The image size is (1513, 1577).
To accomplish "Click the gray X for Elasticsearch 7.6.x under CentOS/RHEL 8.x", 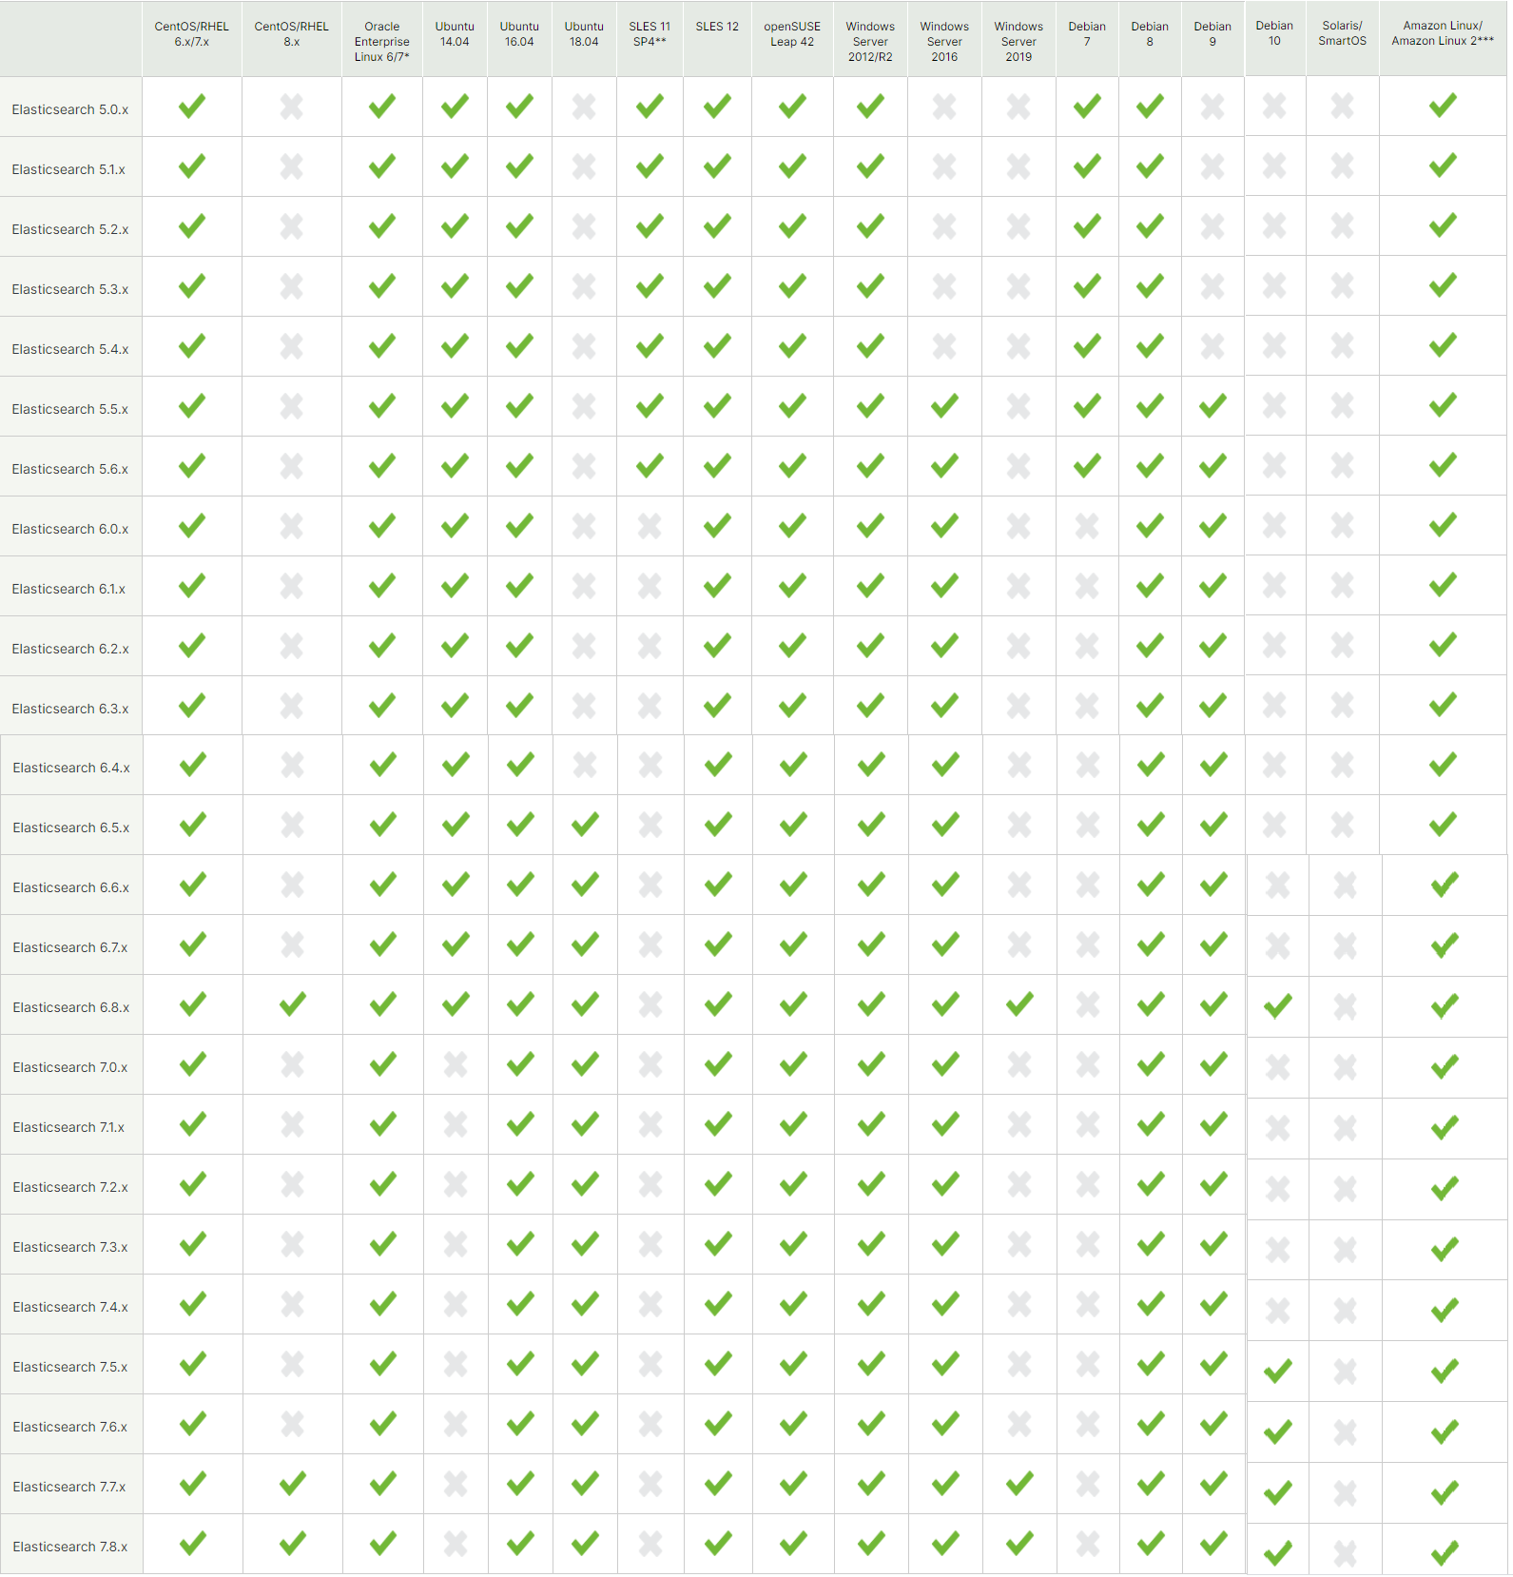I will (293, 1424).
